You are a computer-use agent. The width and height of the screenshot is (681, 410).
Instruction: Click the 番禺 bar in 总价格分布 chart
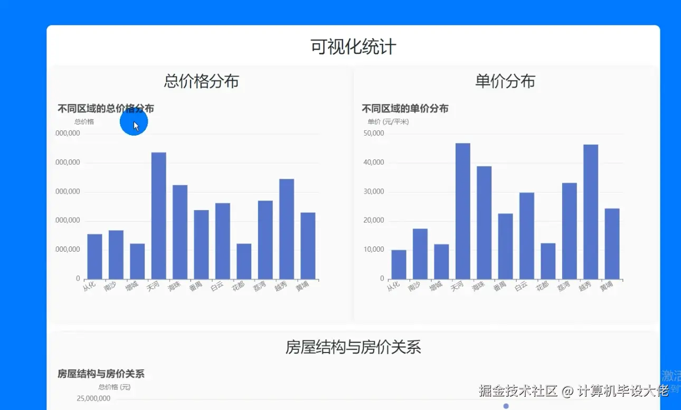tap(201, 243)
